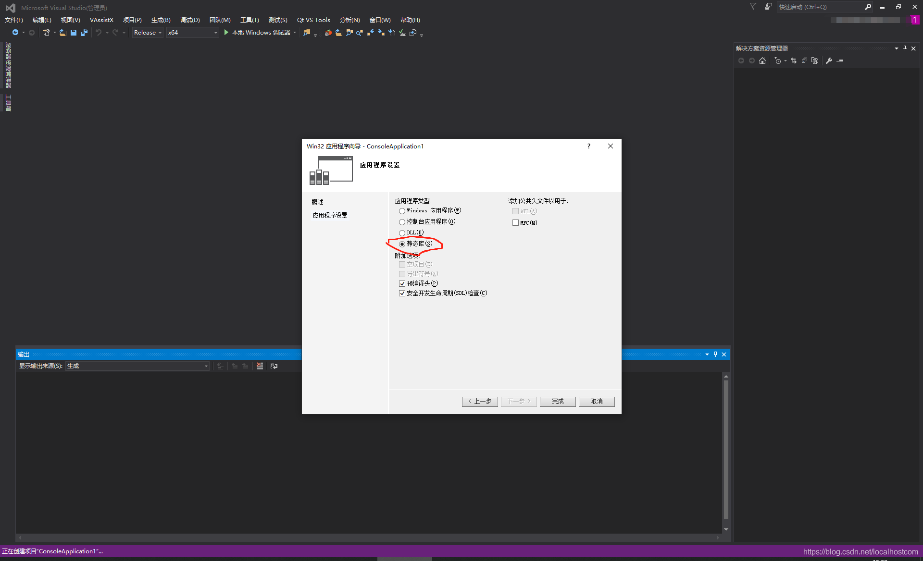Screen dimensions: 923x561
Task: Uncheck the 预编译头 checkbox
Action: pyautogui.click(x=402, y=284)
